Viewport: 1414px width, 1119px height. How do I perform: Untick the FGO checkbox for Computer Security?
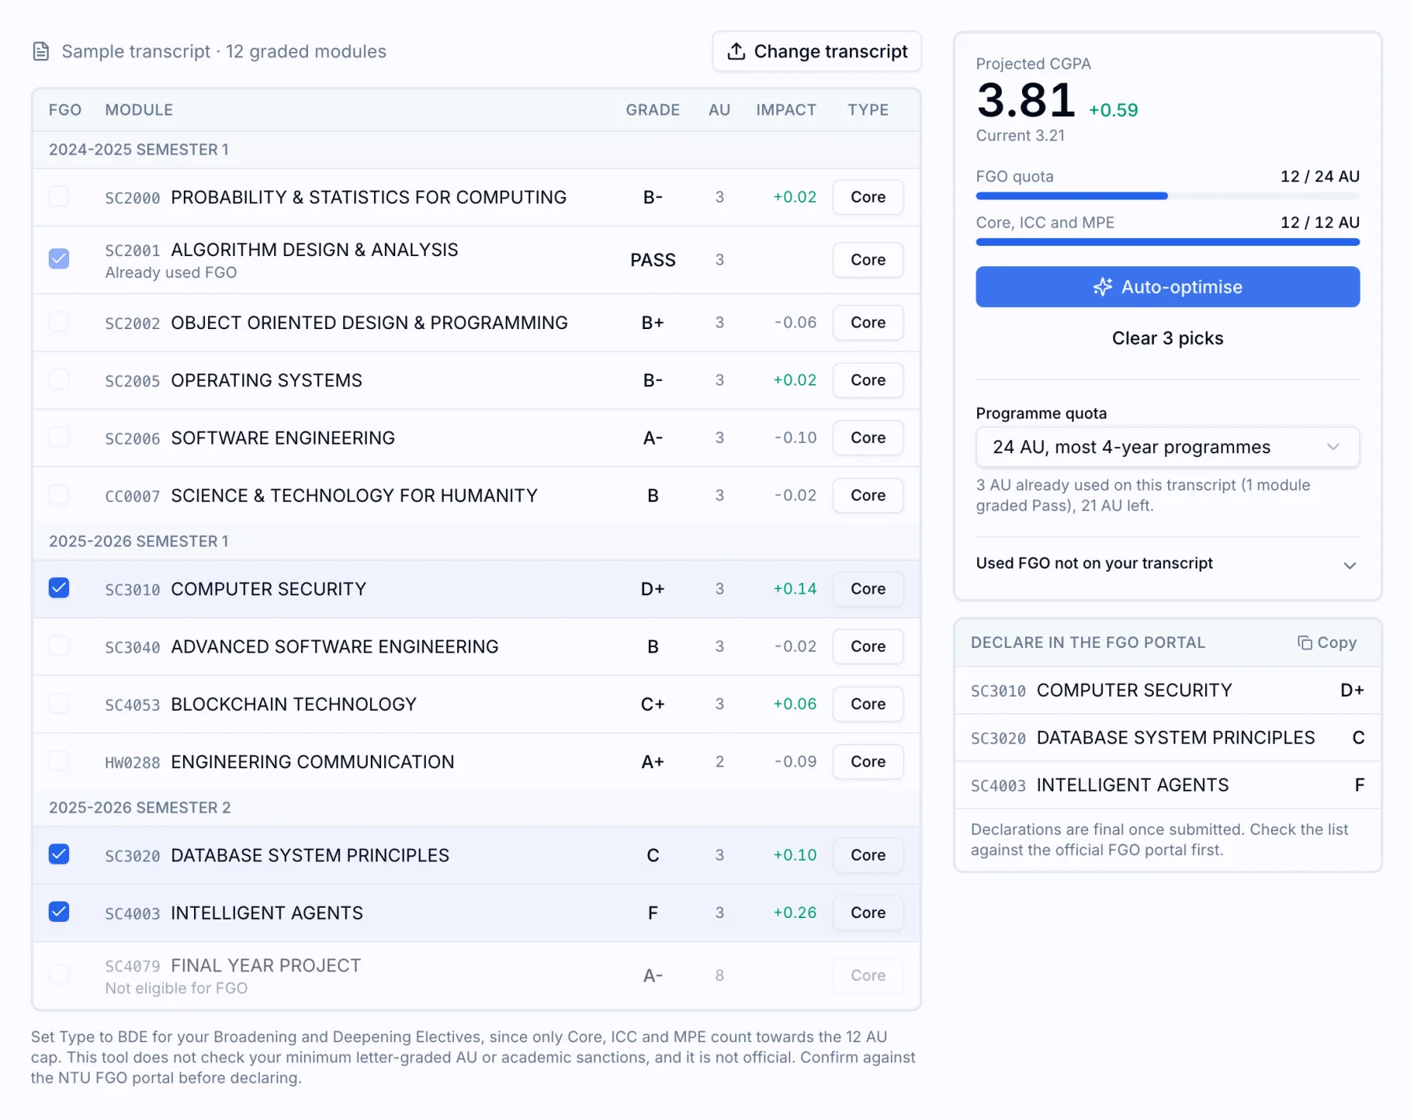pos(59,588)
